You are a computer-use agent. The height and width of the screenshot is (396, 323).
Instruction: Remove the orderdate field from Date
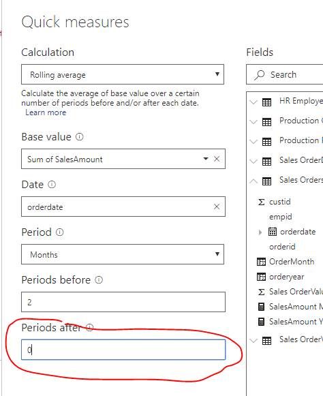pyautogui.click(x=217, y=207)
